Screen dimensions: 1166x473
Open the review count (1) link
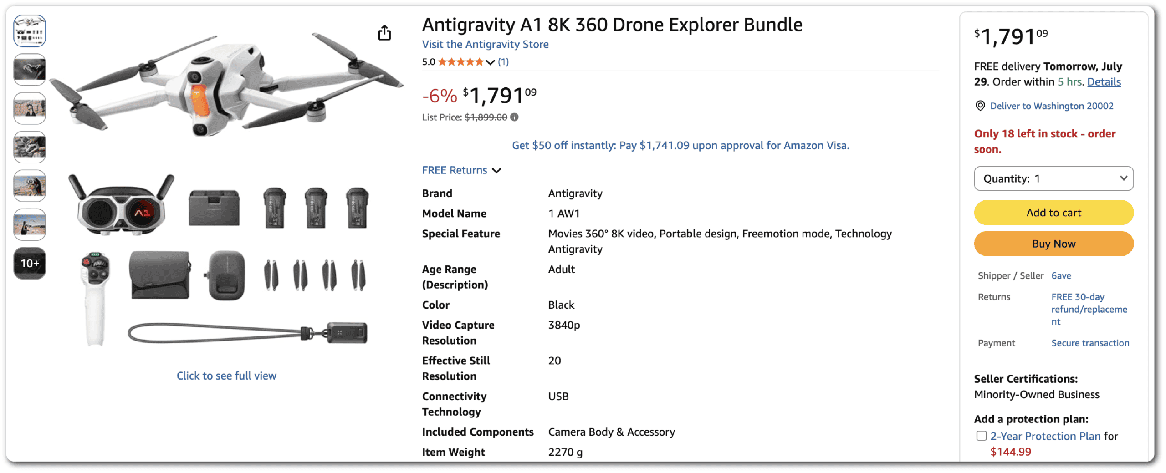tap(503, 62)
